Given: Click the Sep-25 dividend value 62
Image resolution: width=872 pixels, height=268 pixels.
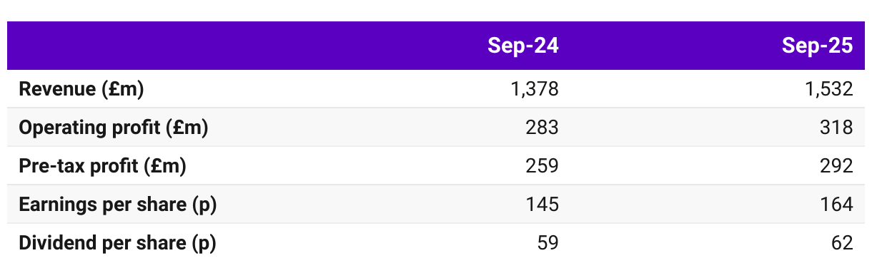Looking at the screenshot, I should (842, 243).
